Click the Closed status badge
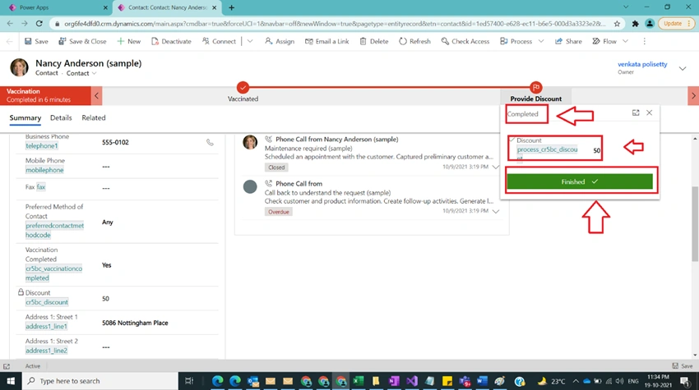699x390 pixels. coord(276,167)
